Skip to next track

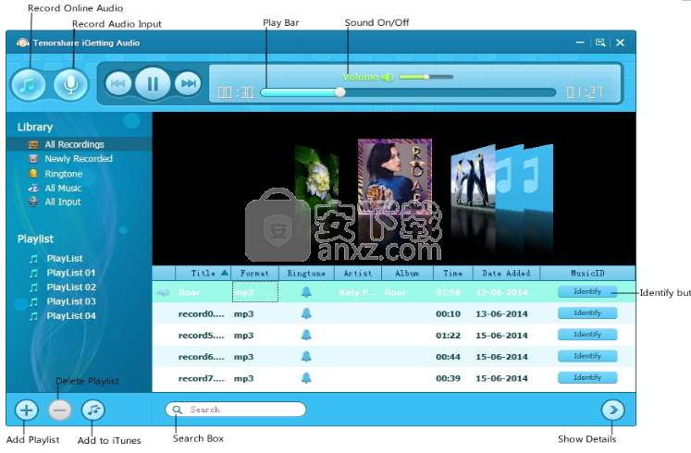(x=188, y=83)
